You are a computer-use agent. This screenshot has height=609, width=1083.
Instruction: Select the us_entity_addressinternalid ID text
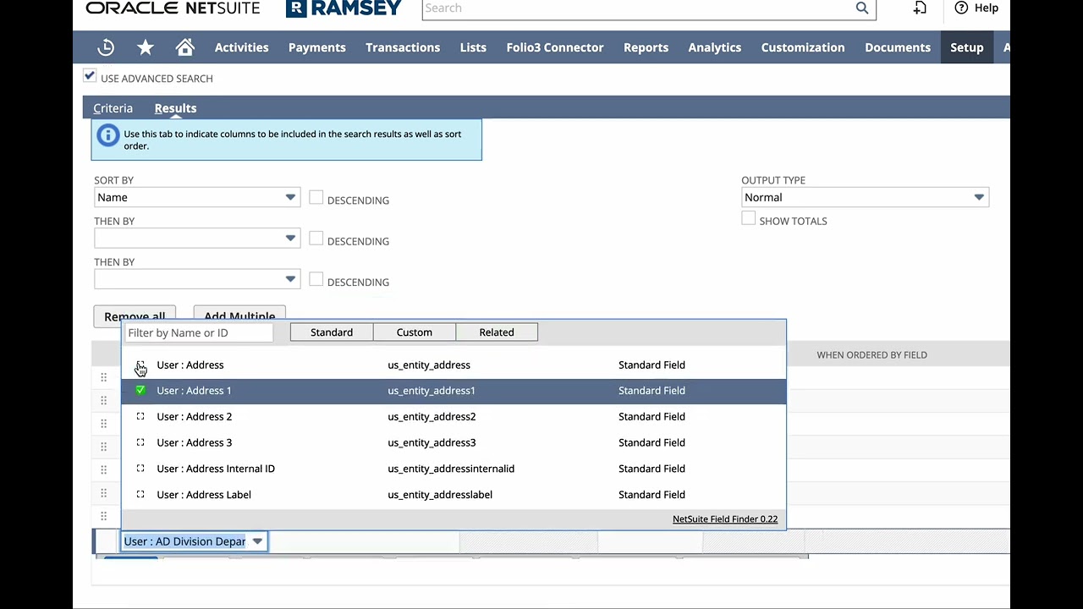(451, 469)
